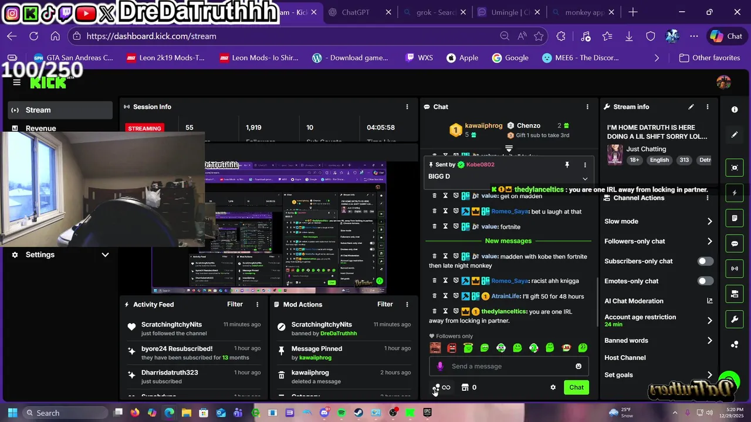
Task: Click the ban shield icon on AtrainLife's message
Action: pyautogui.click(x=456, y=296)
